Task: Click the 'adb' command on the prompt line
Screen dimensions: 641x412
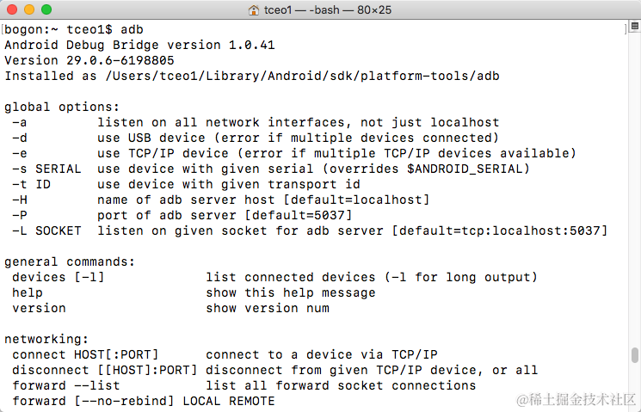Action: click(132, 29)
